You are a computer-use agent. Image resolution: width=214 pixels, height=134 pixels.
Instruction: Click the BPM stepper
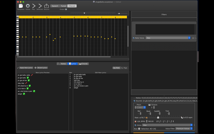[147, 121]
